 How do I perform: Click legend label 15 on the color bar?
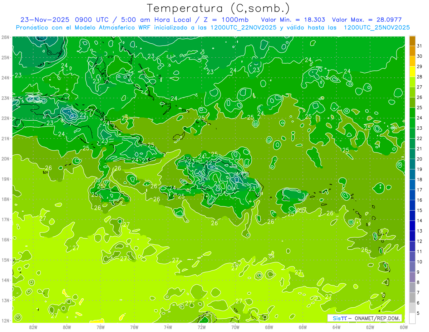click(420, 210)
